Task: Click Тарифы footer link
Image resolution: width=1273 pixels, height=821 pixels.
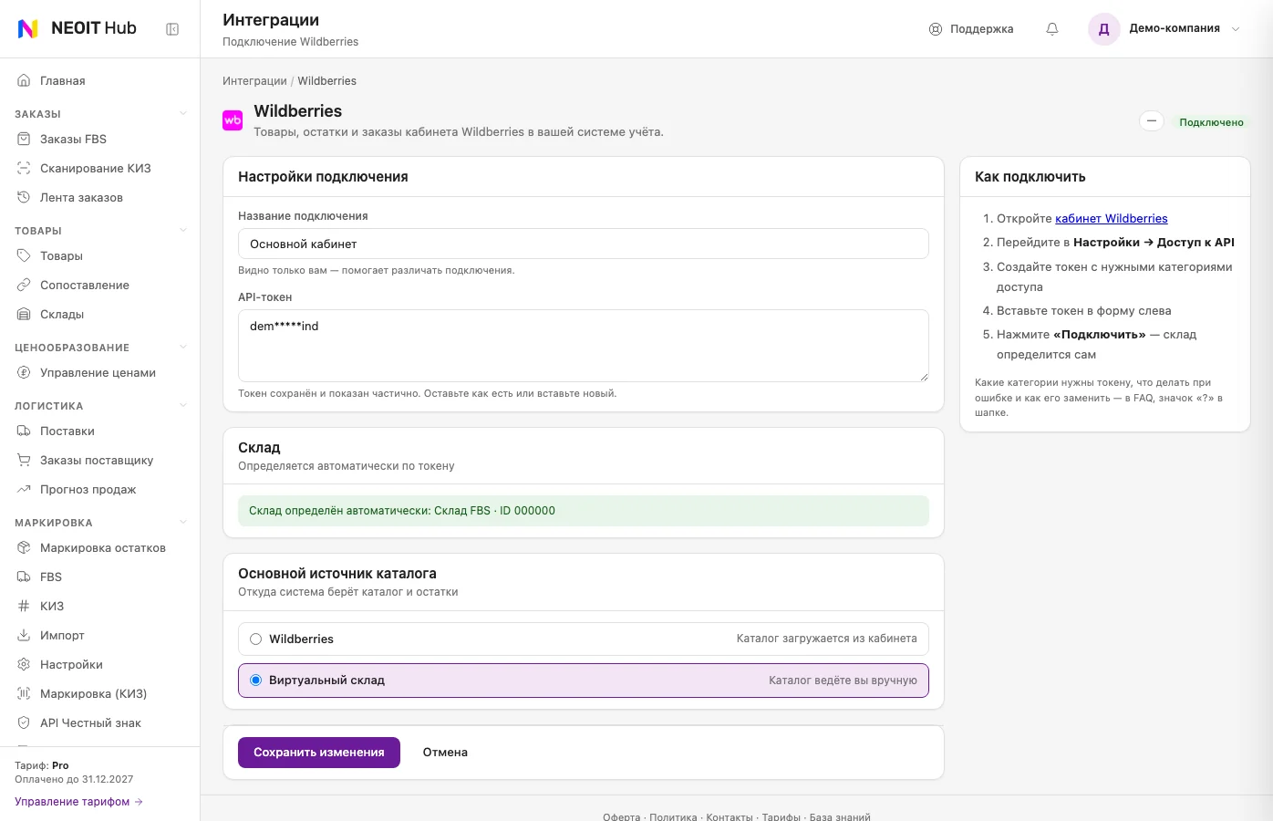Action: pyautogui.click(x=781, y=816)
